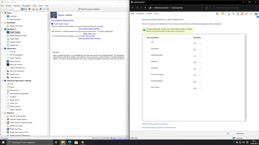Open the Netzwerk behavior dropdown

197,69
